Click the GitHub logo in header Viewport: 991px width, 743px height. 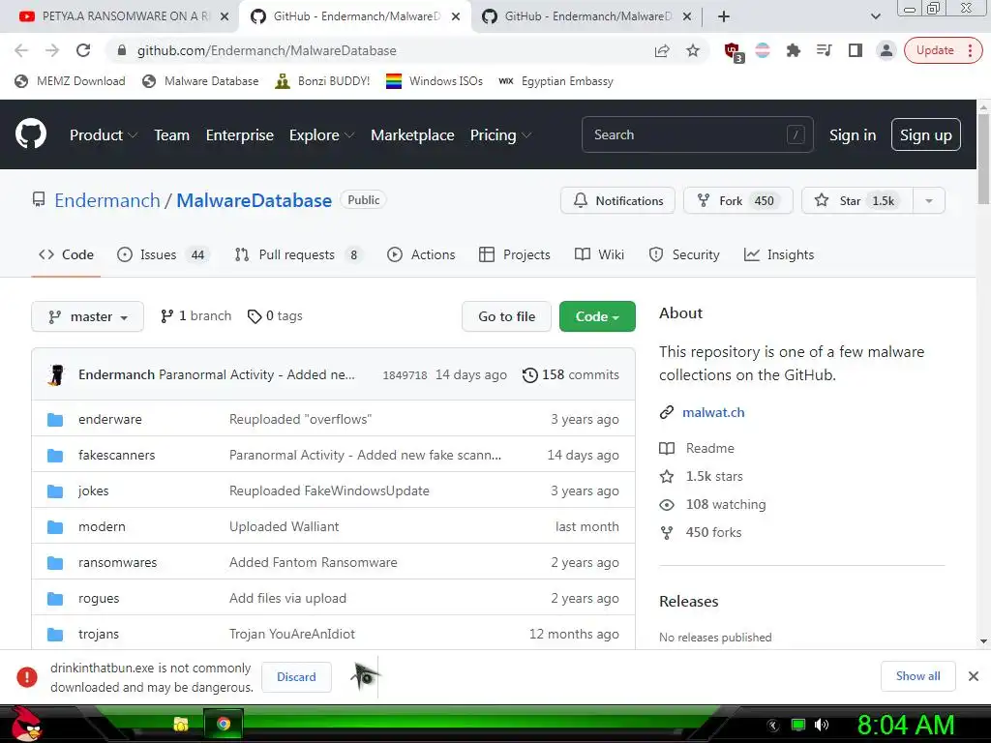point(31,134)
